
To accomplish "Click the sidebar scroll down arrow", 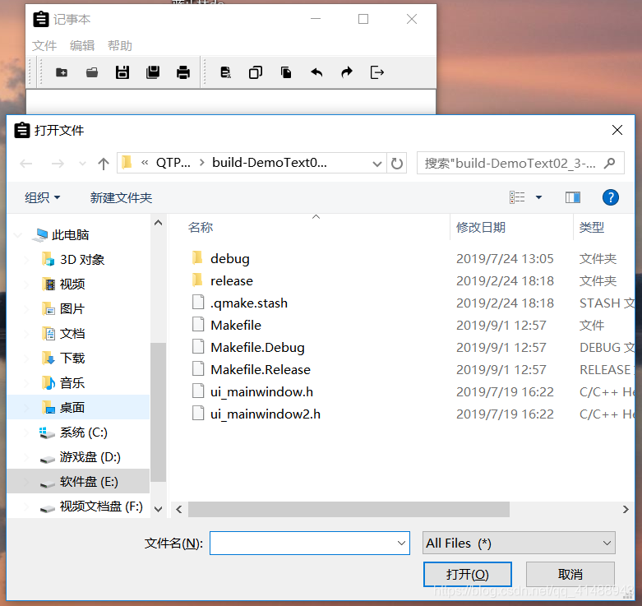I will [x=158, y=509].
